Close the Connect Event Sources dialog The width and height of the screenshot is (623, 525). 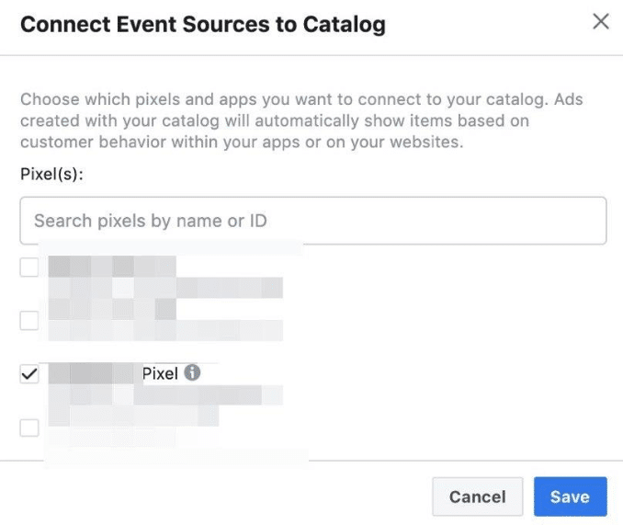pyautogui.click(x=601, y=21)
